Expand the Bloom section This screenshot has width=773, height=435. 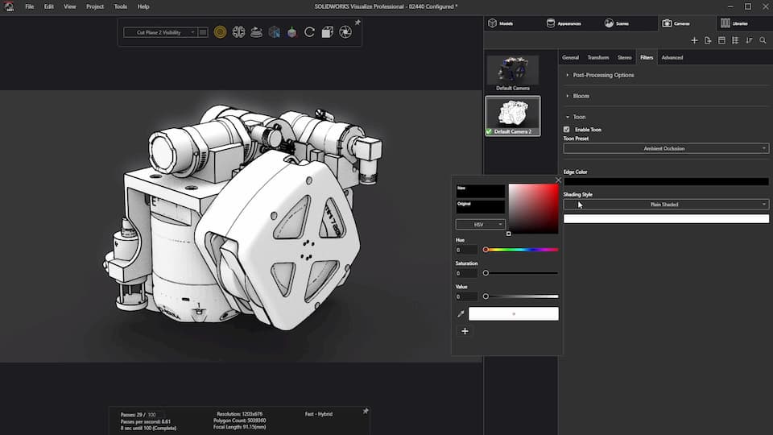(x=581, y=96)
